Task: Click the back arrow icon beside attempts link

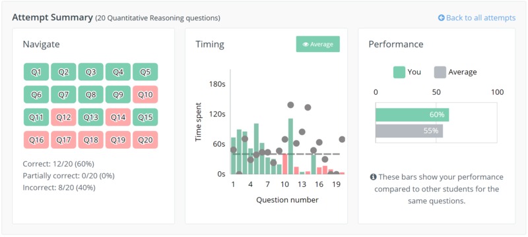Action: coord(441,18)
